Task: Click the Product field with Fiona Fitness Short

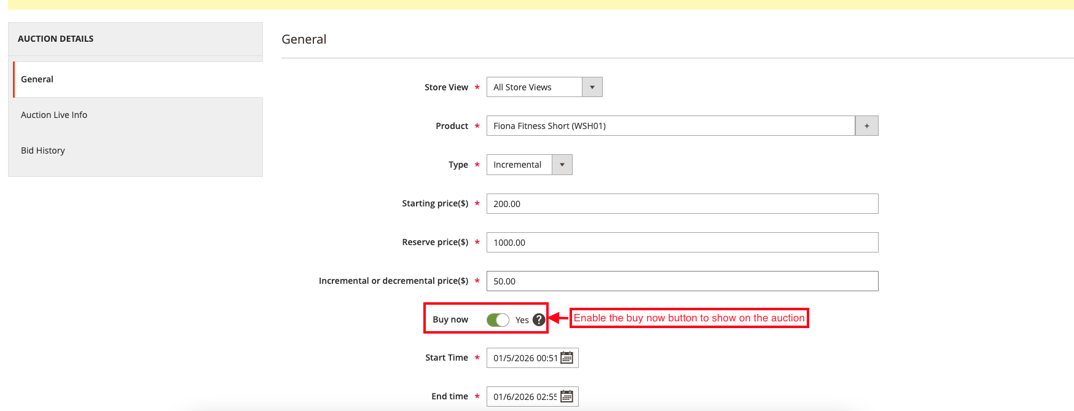Action: [x=670, y=126]
